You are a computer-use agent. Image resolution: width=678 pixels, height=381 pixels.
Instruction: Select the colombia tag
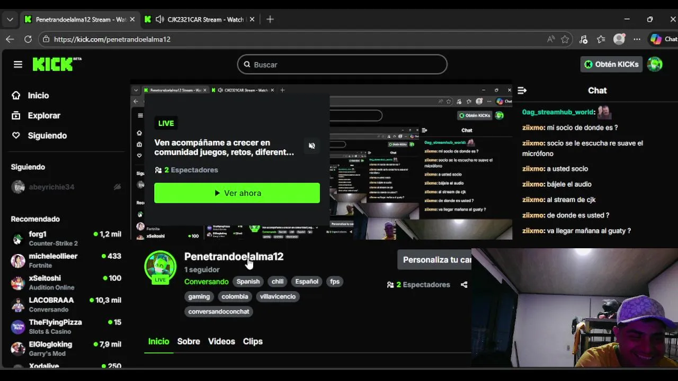coord(235,296)
